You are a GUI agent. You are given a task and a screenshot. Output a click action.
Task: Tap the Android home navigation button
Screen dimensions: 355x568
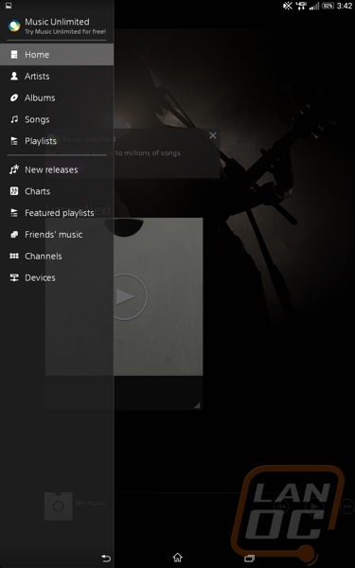pos(178,558)
